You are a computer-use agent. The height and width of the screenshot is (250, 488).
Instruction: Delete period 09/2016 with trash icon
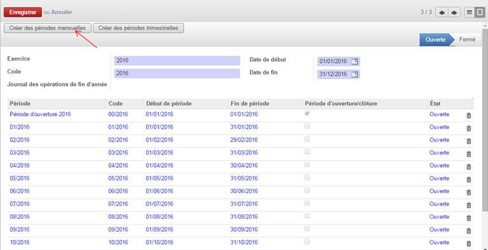(469, 231)
